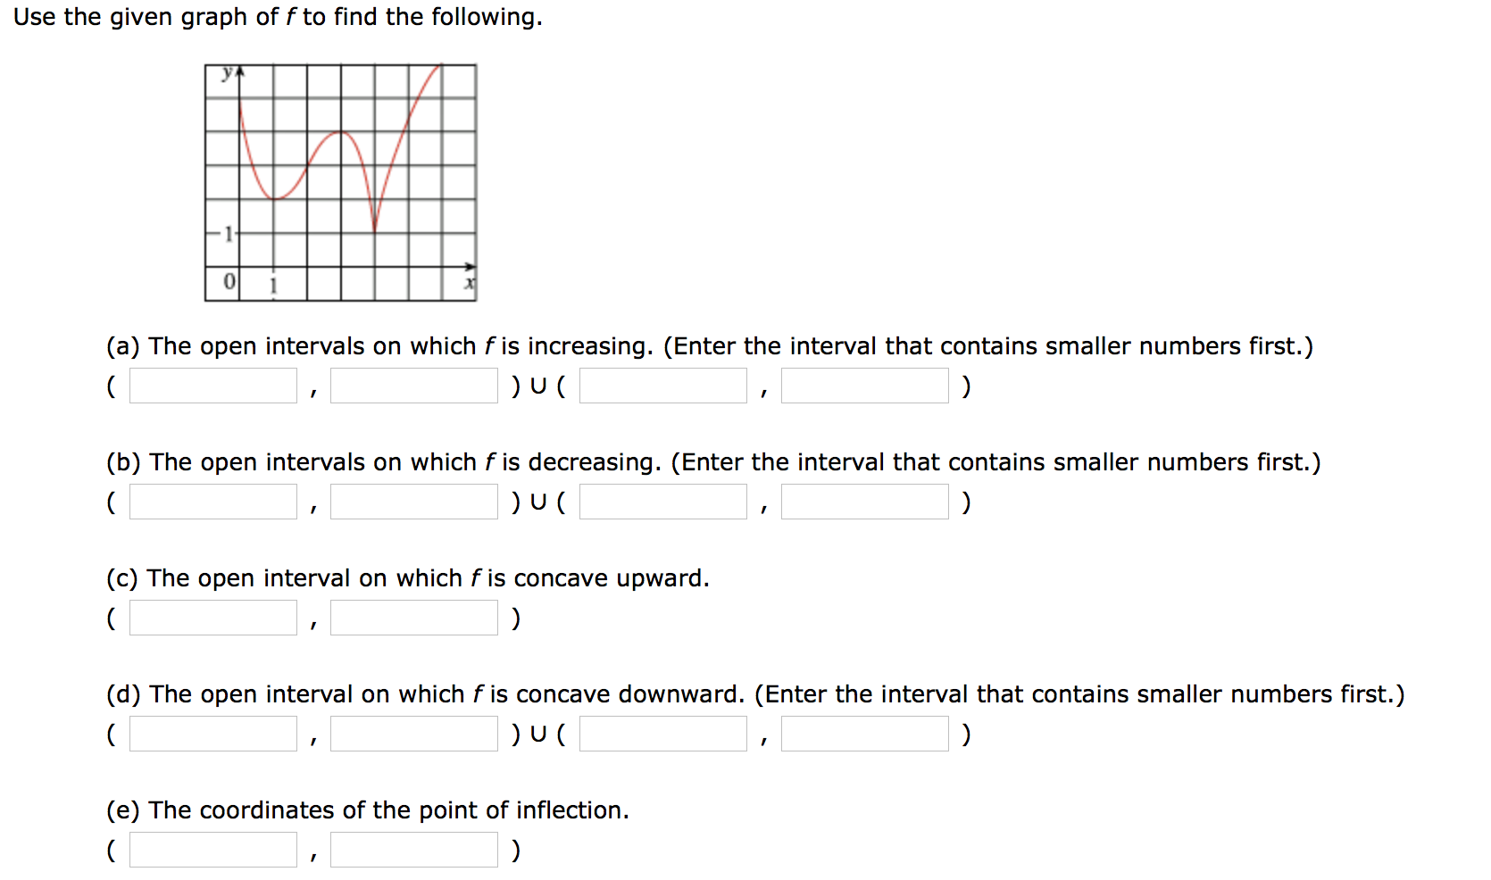The image size is (1491, 880).
Task: Click the y-coordinate box for the inflection point
Action: (x=413, y=849)
